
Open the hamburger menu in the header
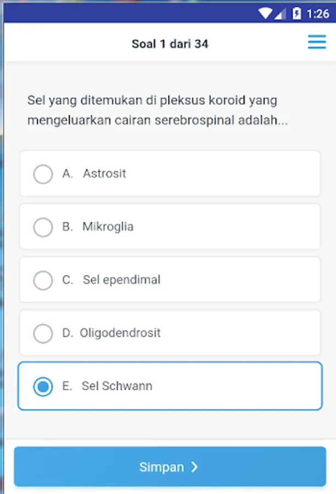point(317,43)
